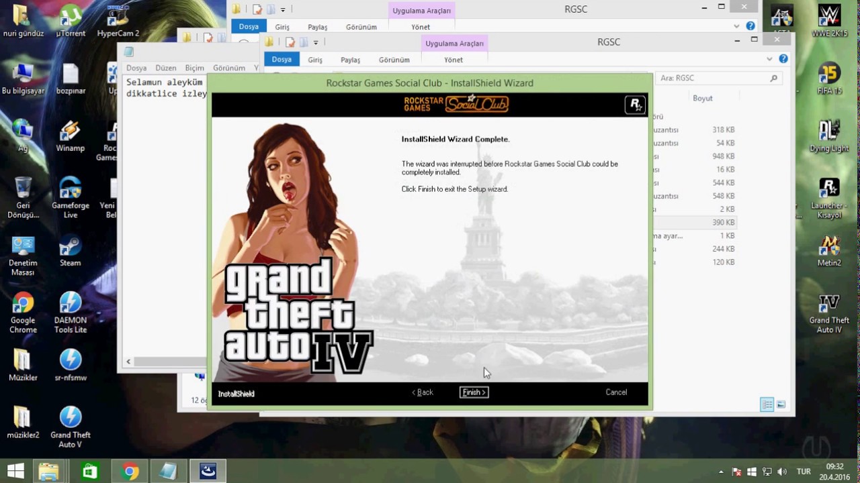Switch to Paylaş tab in front RGSC Explorer window
The width and height of the screenshot is (860, 483).
[350, 60]
